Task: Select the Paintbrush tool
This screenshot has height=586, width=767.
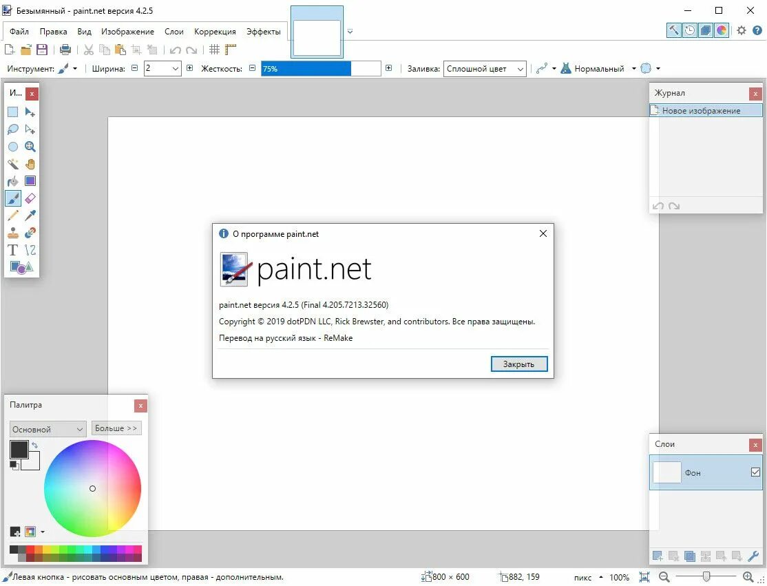Action: click(12, 198)
